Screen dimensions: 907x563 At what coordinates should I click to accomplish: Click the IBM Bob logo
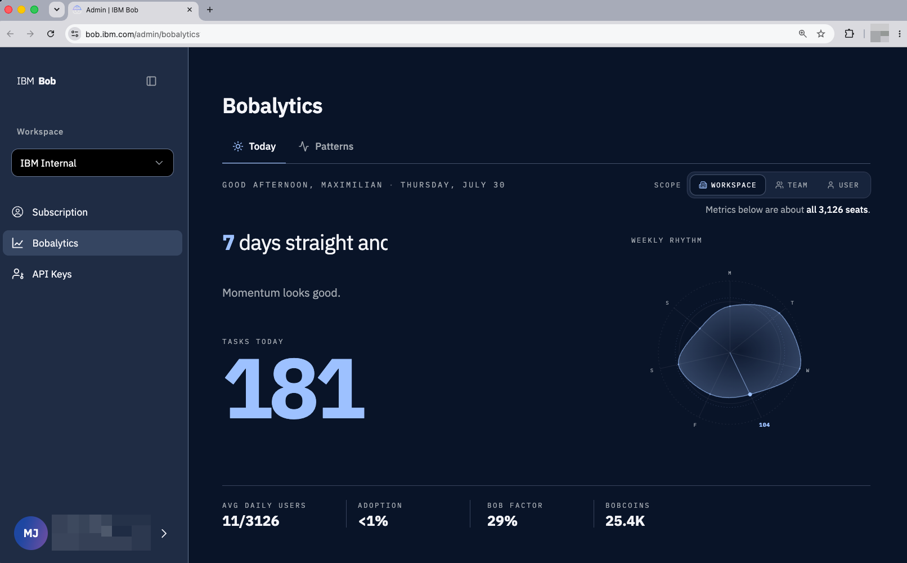pyautogui.click(x=37, y=81)
